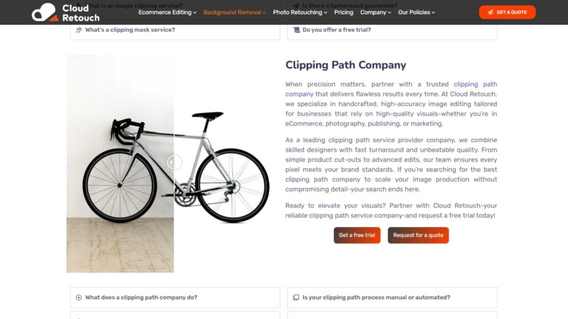Click the icon beside the clipping mask question
This screenshot has width=568, height=319.
pos(79,30)
